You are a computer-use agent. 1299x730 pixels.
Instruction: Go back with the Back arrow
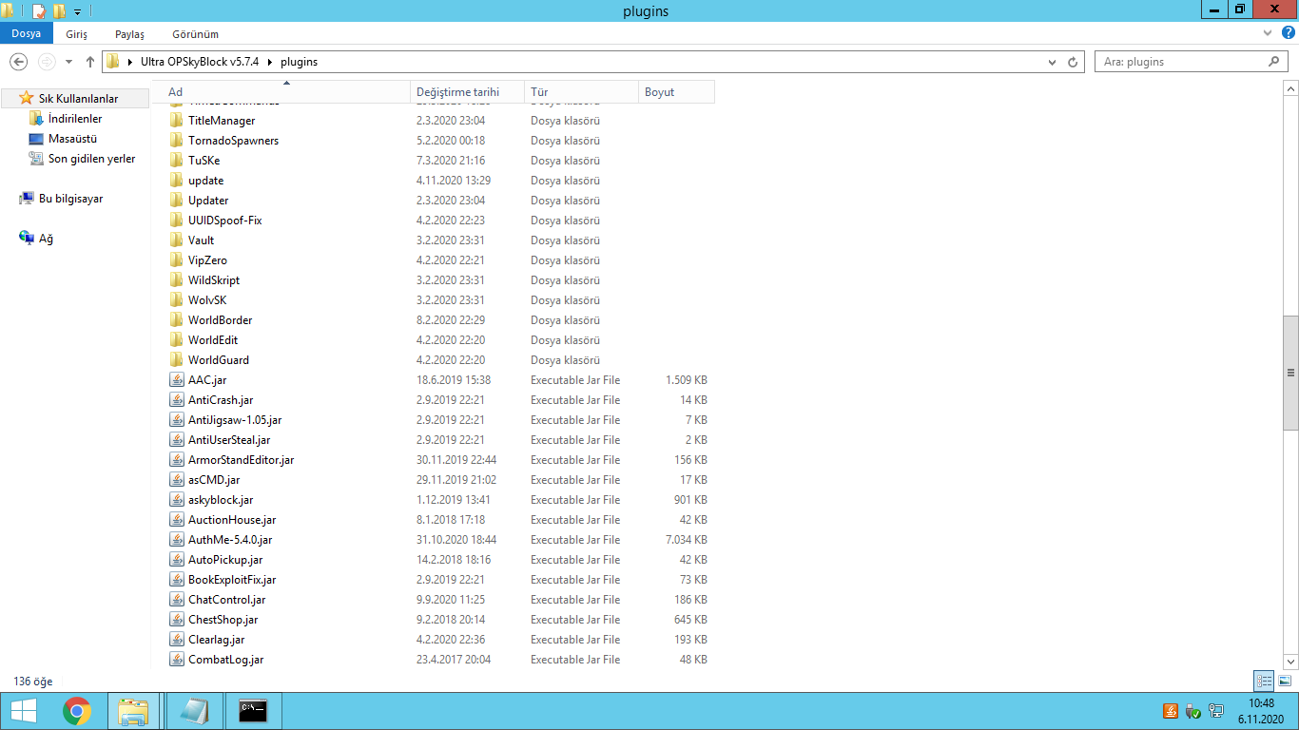18,62
